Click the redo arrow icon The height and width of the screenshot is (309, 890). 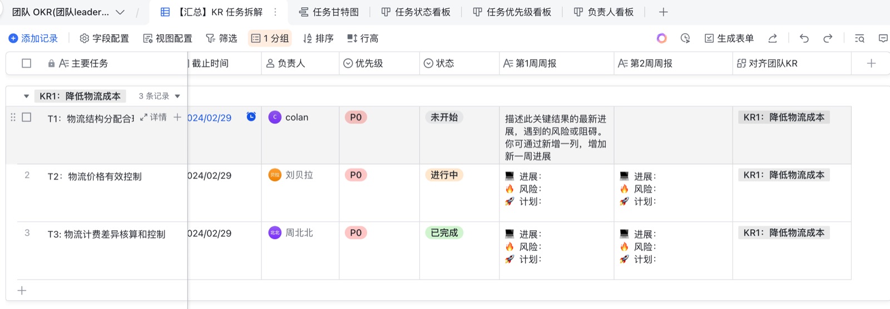pos(828,38)
